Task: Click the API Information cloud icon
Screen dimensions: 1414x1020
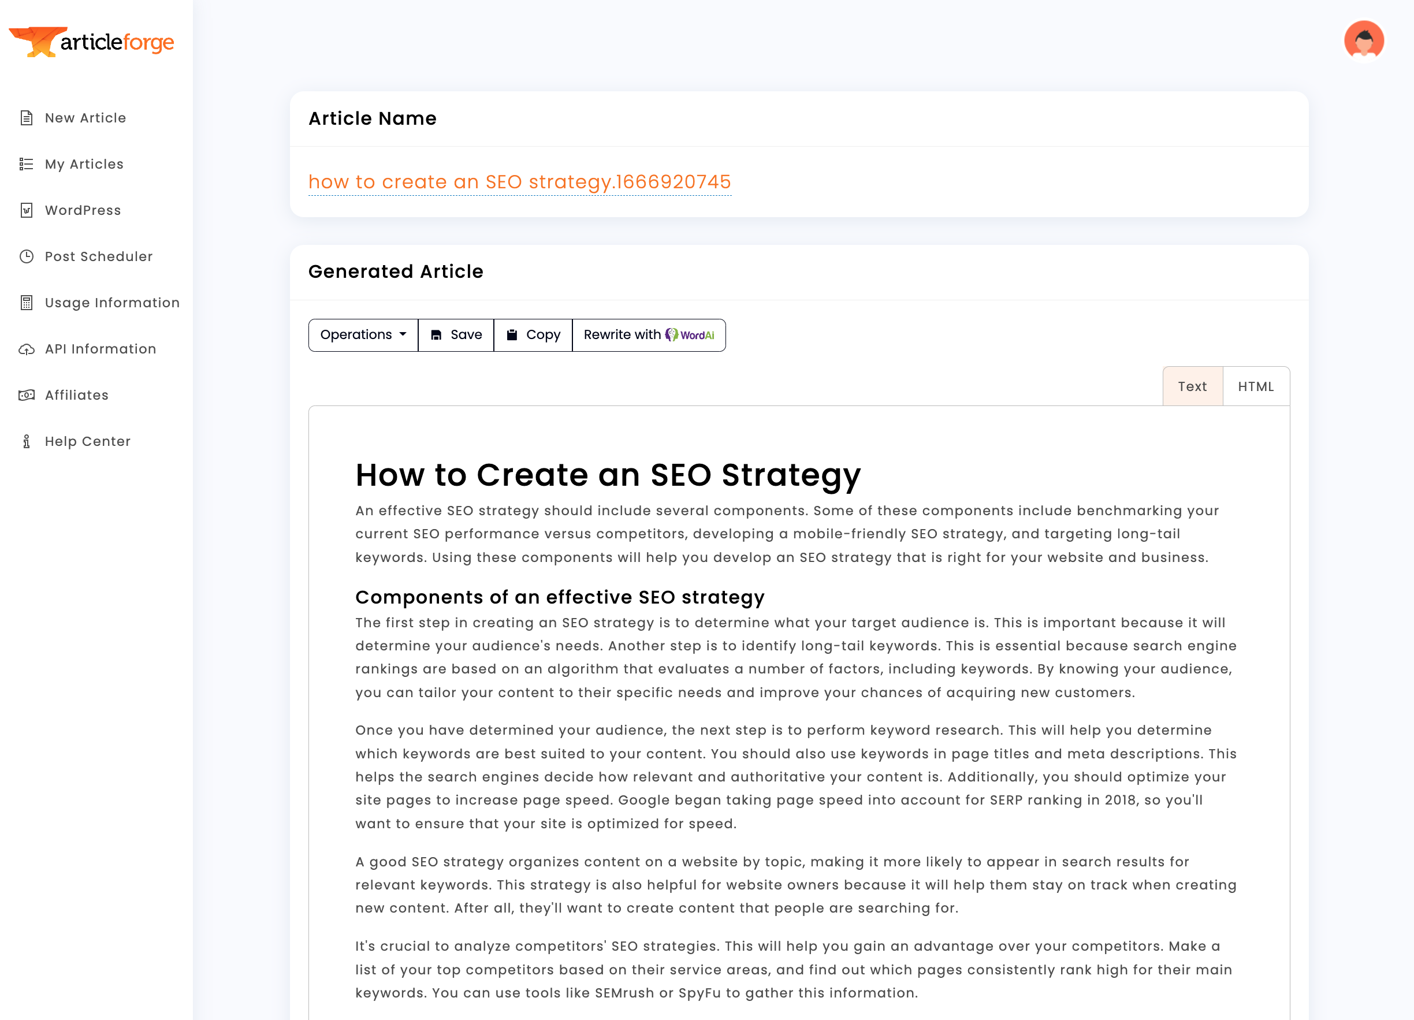Action: click(26, 349)
